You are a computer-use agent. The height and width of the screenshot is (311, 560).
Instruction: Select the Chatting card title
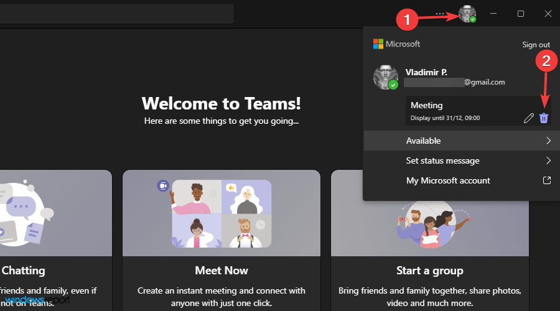pyautogui.click(x=23, y=271)
